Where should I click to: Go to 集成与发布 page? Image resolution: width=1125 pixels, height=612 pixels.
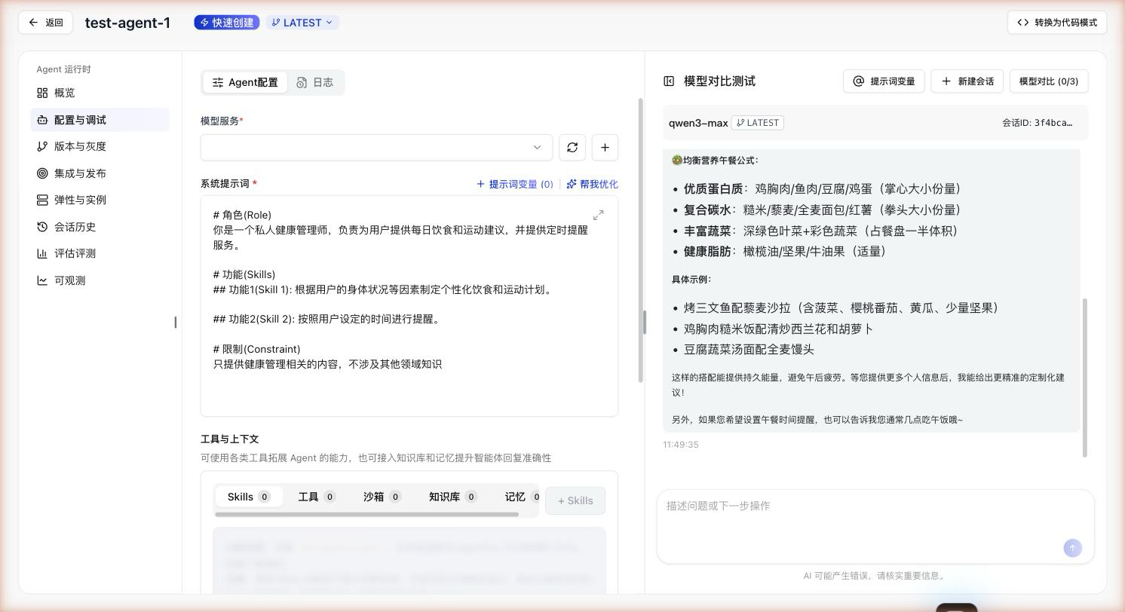click(100, 173)
